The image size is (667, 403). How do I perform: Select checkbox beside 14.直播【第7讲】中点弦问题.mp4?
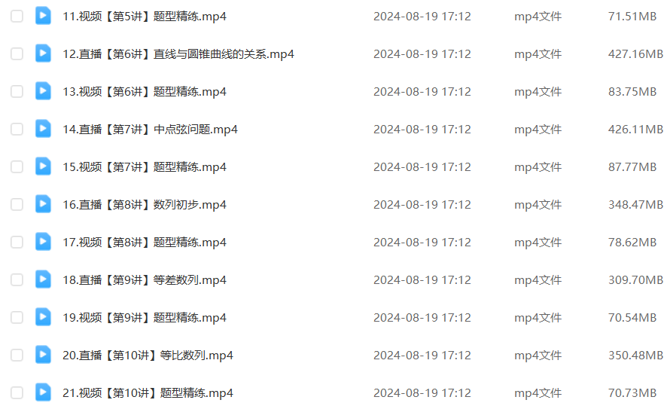click(17, 129)
